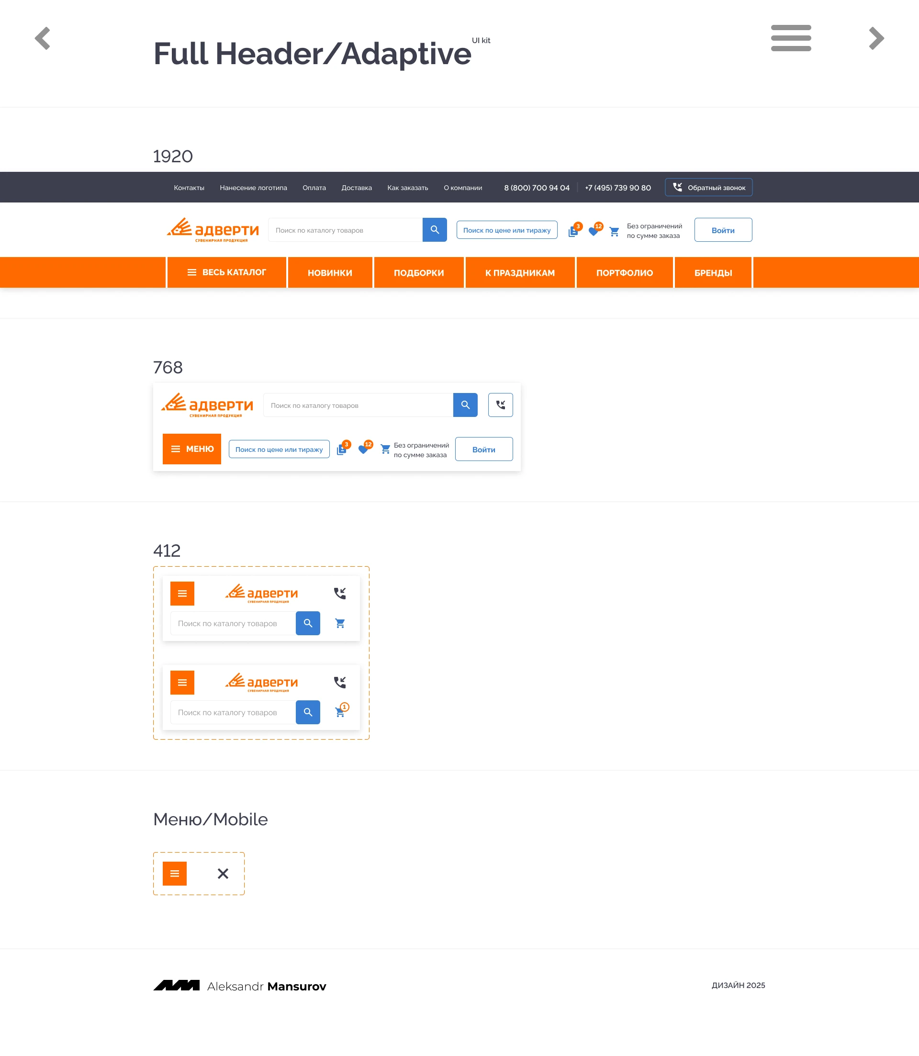Select the БРЕНДЫ navigation tab
The height and width of the screenshot is (1056, 919).
pos(713,273)
